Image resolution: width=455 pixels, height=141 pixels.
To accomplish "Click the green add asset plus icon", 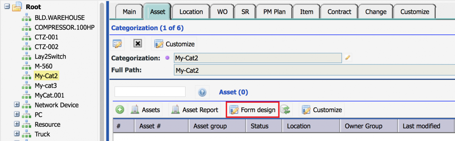I will pyautogui.click(x=120, y=110).
